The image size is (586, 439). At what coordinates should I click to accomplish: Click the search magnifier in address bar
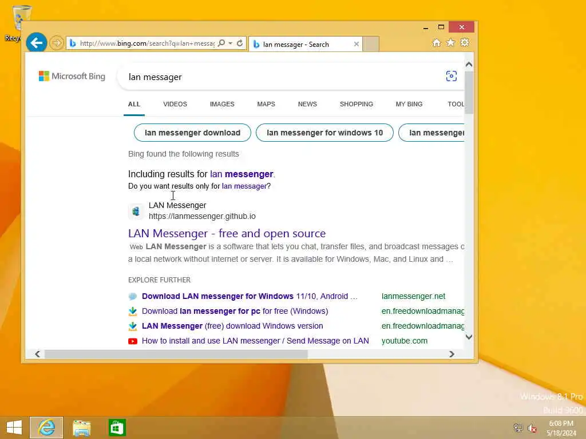(x=221, y=43)
